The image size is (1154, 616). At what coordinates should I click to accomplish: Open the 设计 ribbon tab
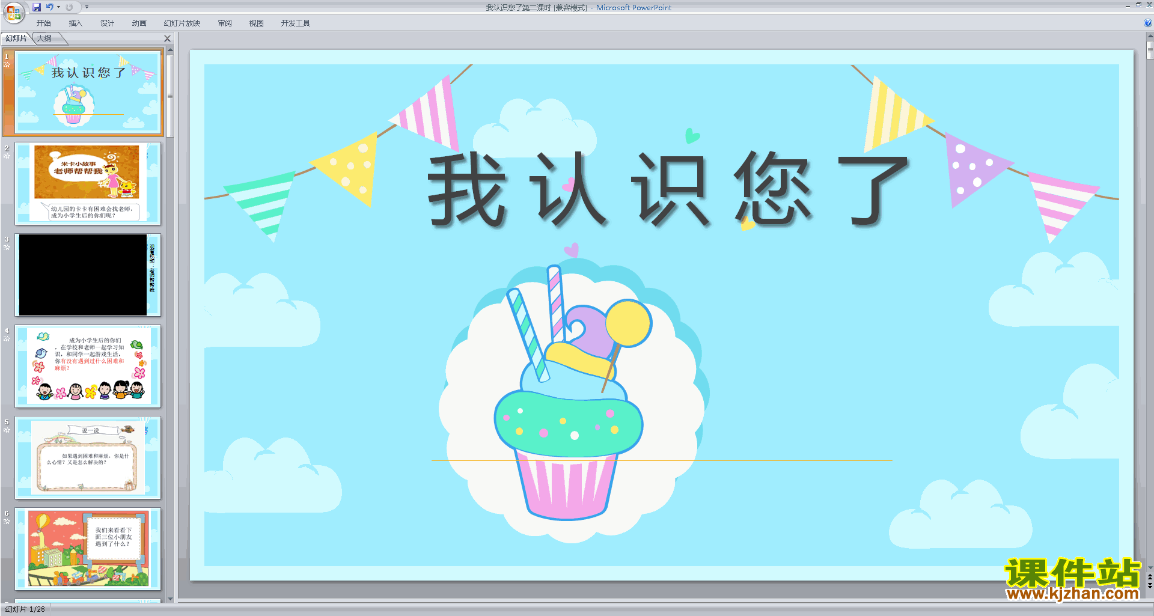108,23
